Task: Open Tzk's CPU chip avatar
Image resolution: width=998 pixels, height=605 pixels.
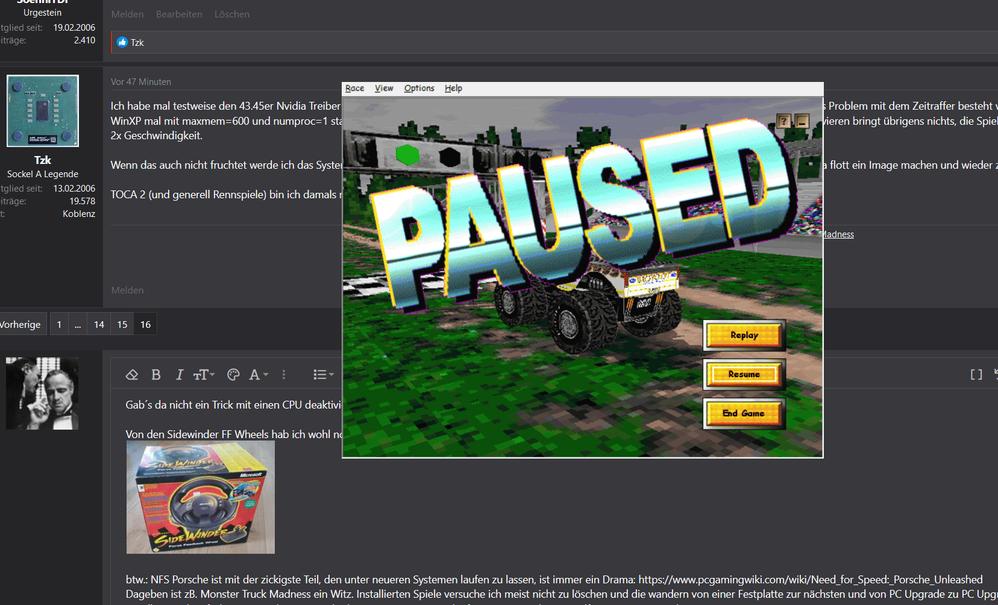Action: coord(43,111)
